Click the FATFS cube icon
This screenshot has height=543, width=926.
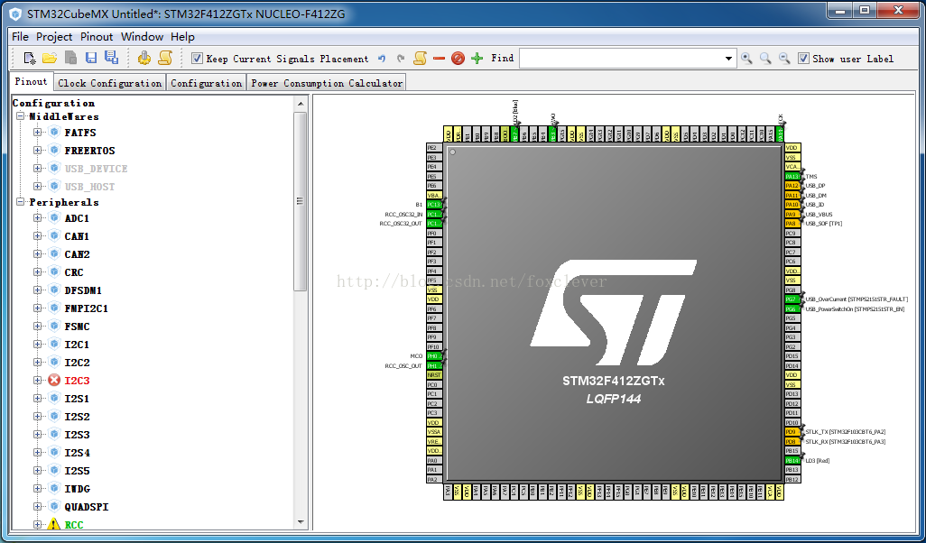pyautogui.click(x=54, y=133)
